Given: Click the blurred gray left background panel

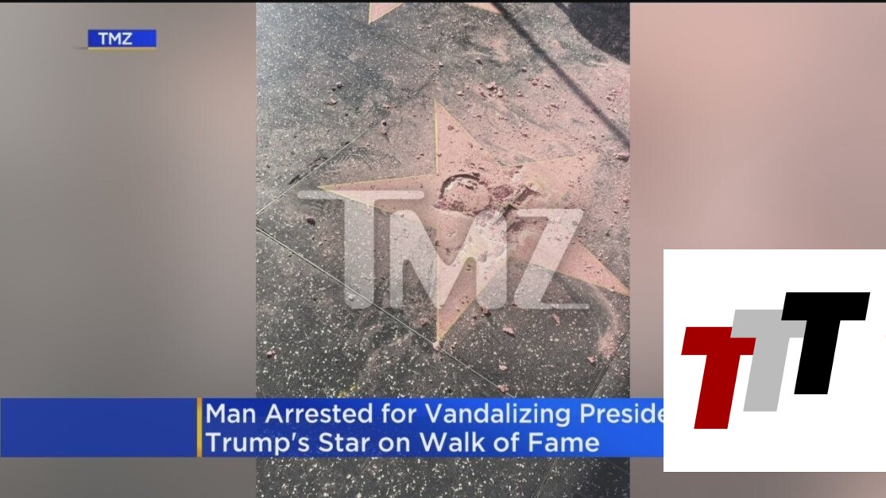Looking at the screenshot, I should (x=128, y=214).
